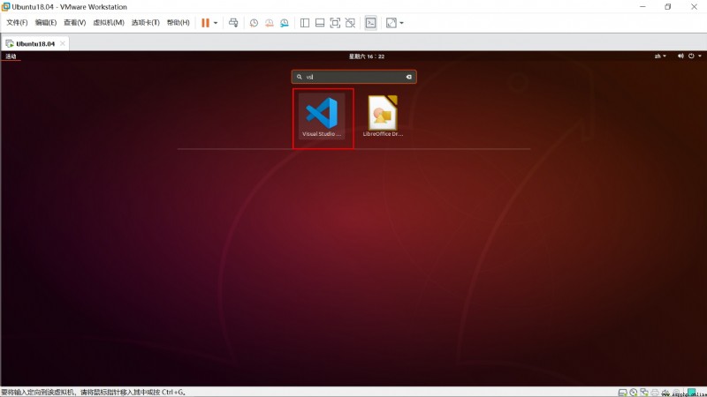Pause the virtual machine with the orange pause button
Viewport: 707px width, 397px height.
point(205,23)
